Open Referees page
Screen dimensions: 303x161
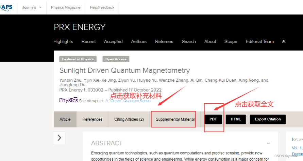[x=164, y=42]
